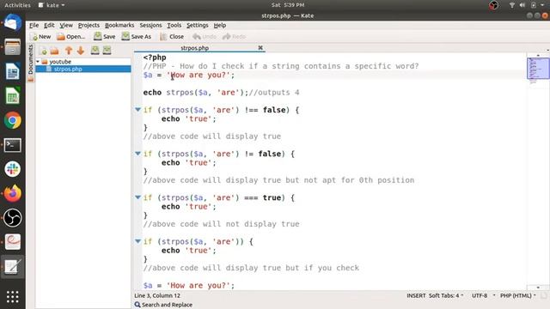Click the Open... toolbar button
Image resolution: width=550 pixels, height=309 pixels.
tap(70, 36)
